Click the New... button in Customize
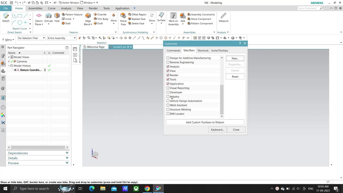This screenshot has height=193, width=343. pos(235,58)
